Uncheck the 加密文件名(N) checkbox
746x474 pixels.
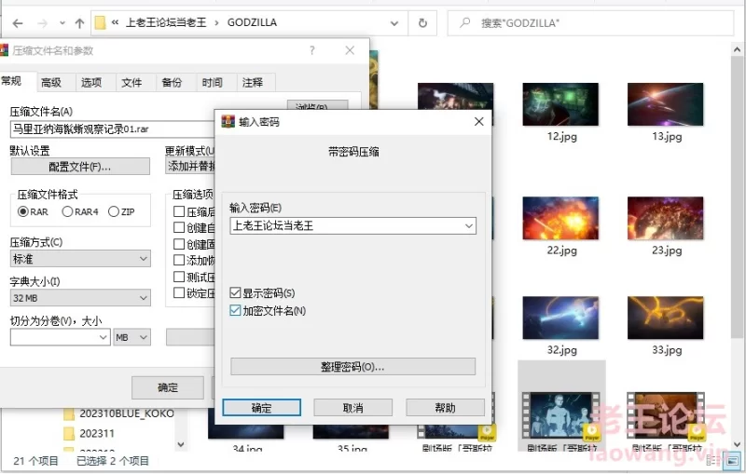pos(235,311)
